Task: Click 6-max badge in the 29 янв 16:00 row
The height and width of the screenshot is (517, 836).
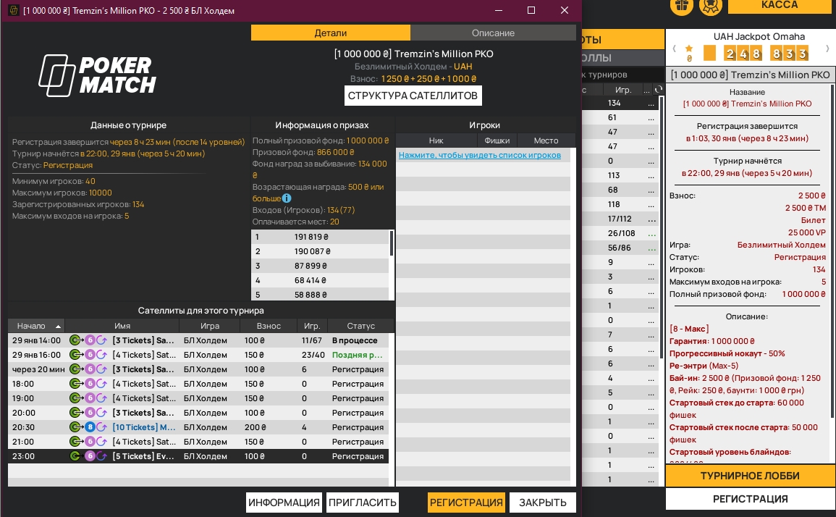Action: pyautogui.click(x=90, y=355)
